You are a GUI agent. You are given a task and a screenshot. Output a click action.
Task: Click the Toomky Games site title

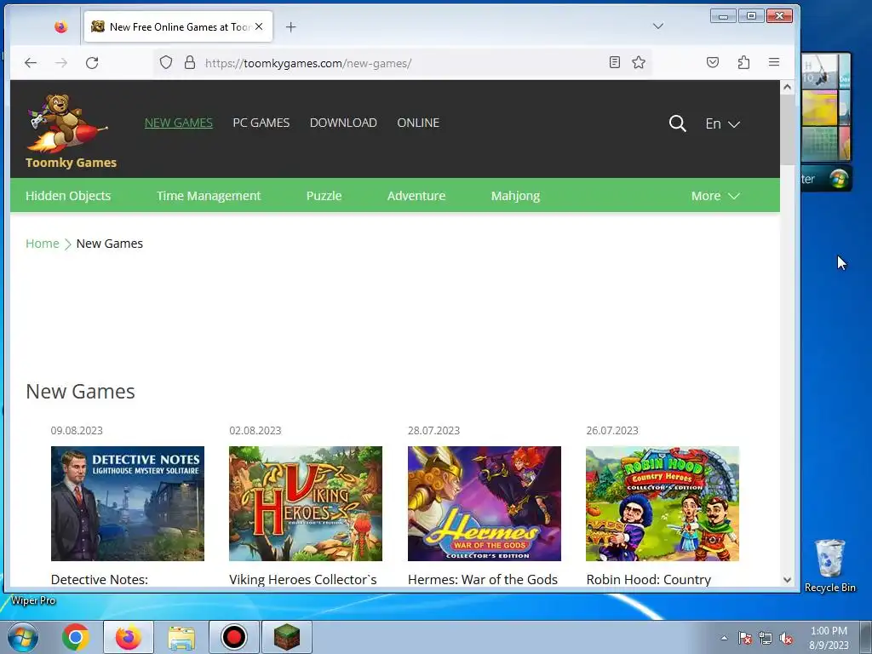tap(72, 163)
